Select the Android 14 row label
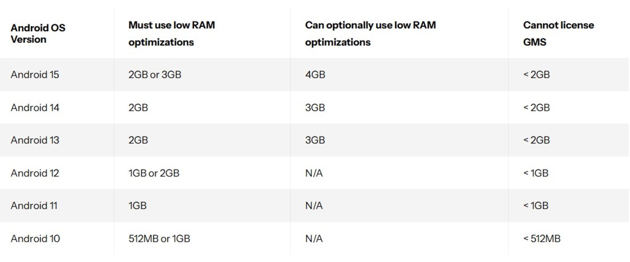This screenshot has width=630, height=262. click(x=35, y=107)
